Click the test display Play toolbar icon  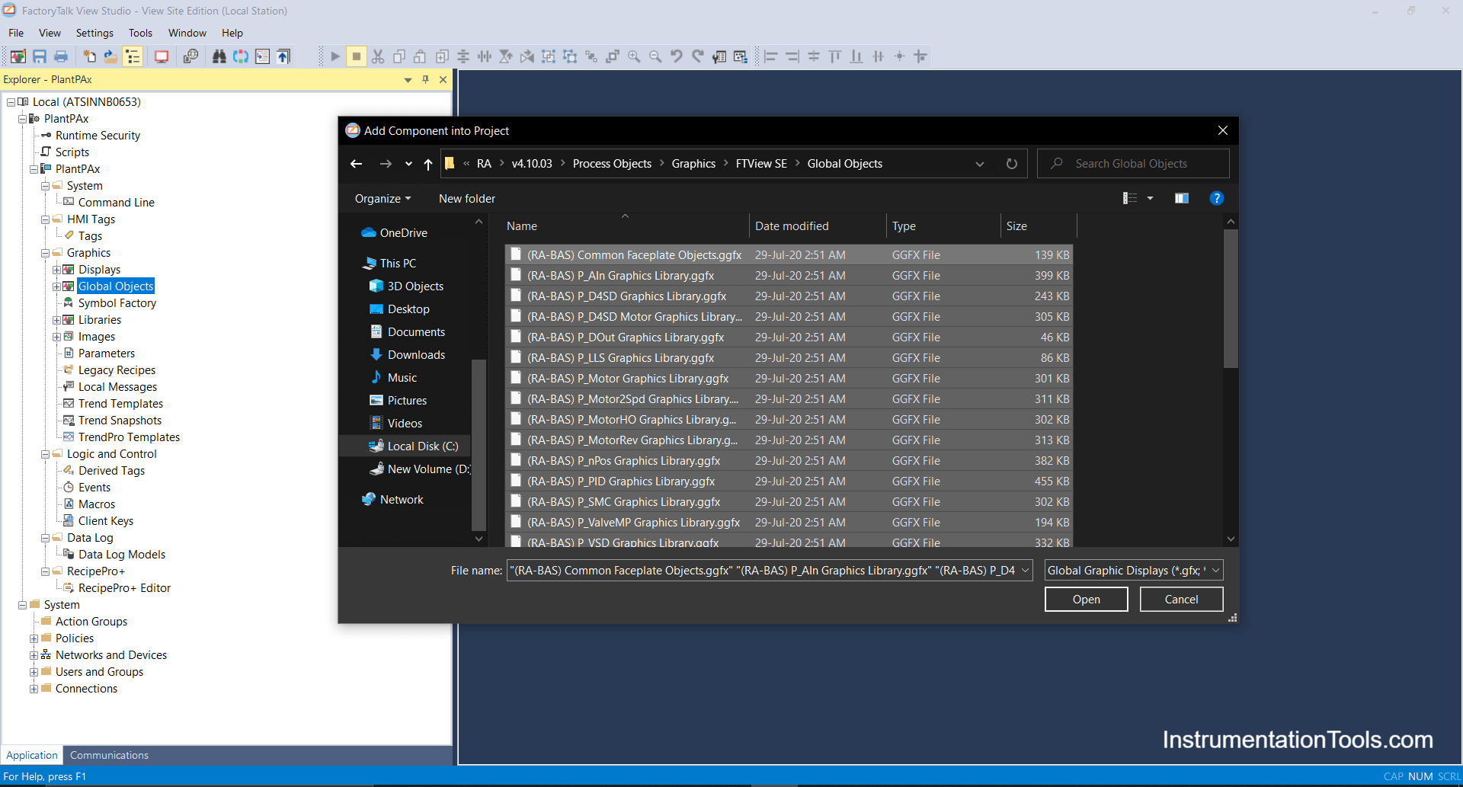(x=335, y=56)
